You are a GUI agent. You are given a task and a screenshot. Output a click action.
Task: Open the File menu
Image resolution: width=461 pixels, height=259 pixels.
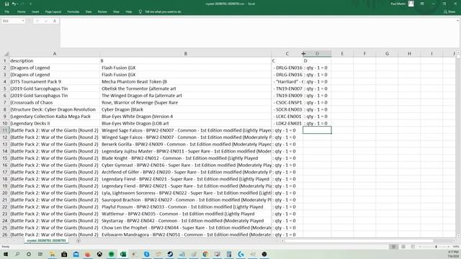click(6, 12)
